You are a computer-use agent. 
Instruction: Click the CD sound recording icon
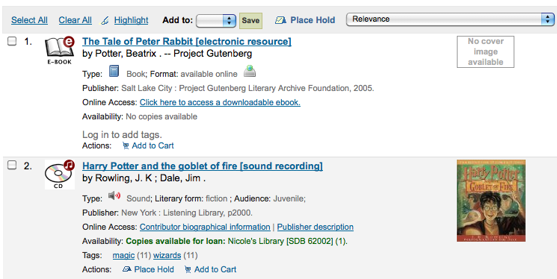59,175
